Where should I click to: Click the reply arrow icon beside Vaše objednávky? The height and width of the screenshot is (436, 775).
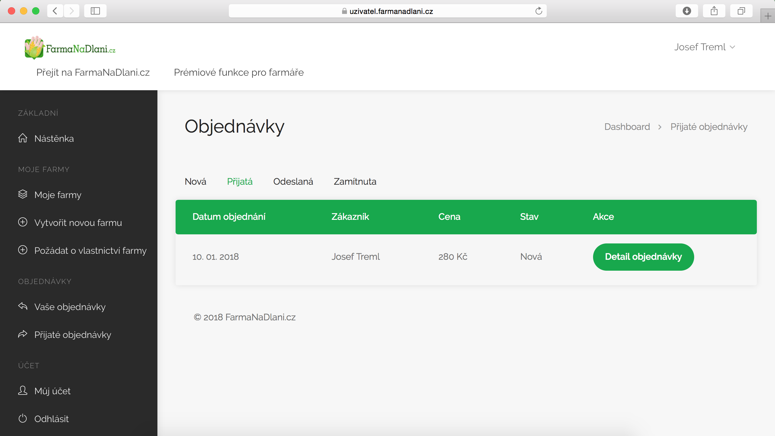pyautogui.click(x=23, y=306)
